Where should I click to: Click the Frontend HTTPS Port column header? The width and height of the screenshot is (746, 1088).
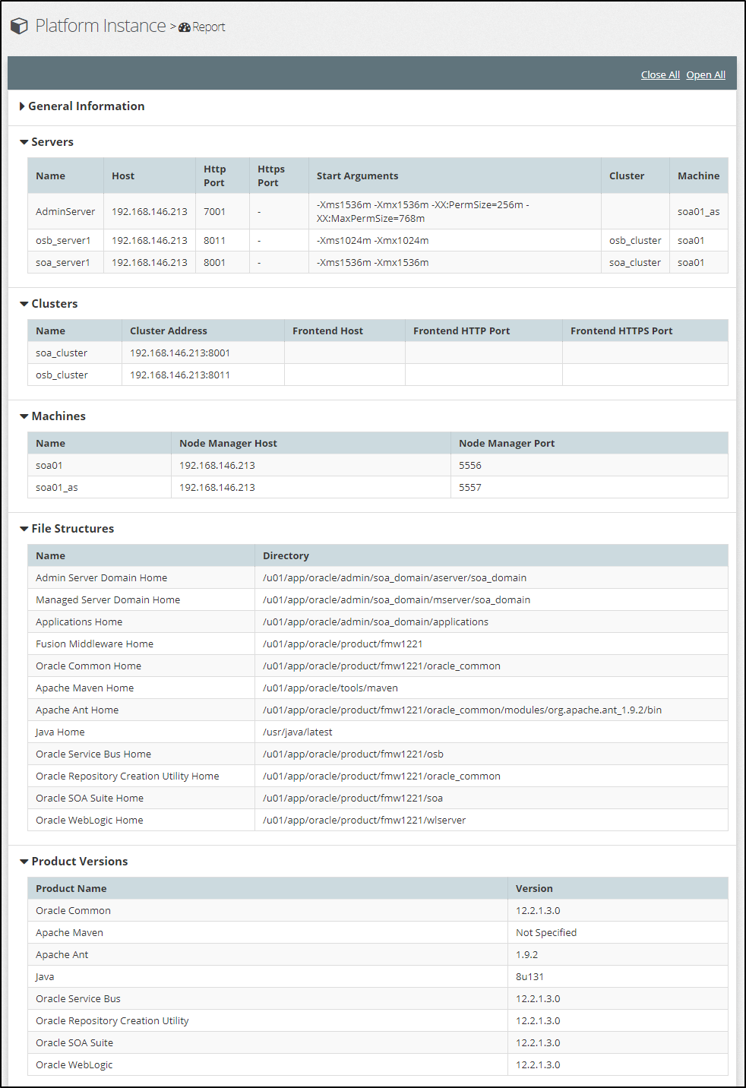(x=621, y=331)
